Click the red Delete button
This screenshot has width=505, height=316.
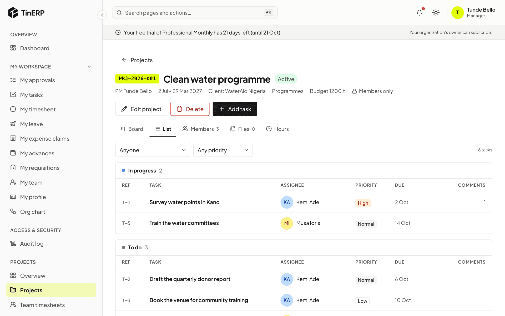click(190, 109)
